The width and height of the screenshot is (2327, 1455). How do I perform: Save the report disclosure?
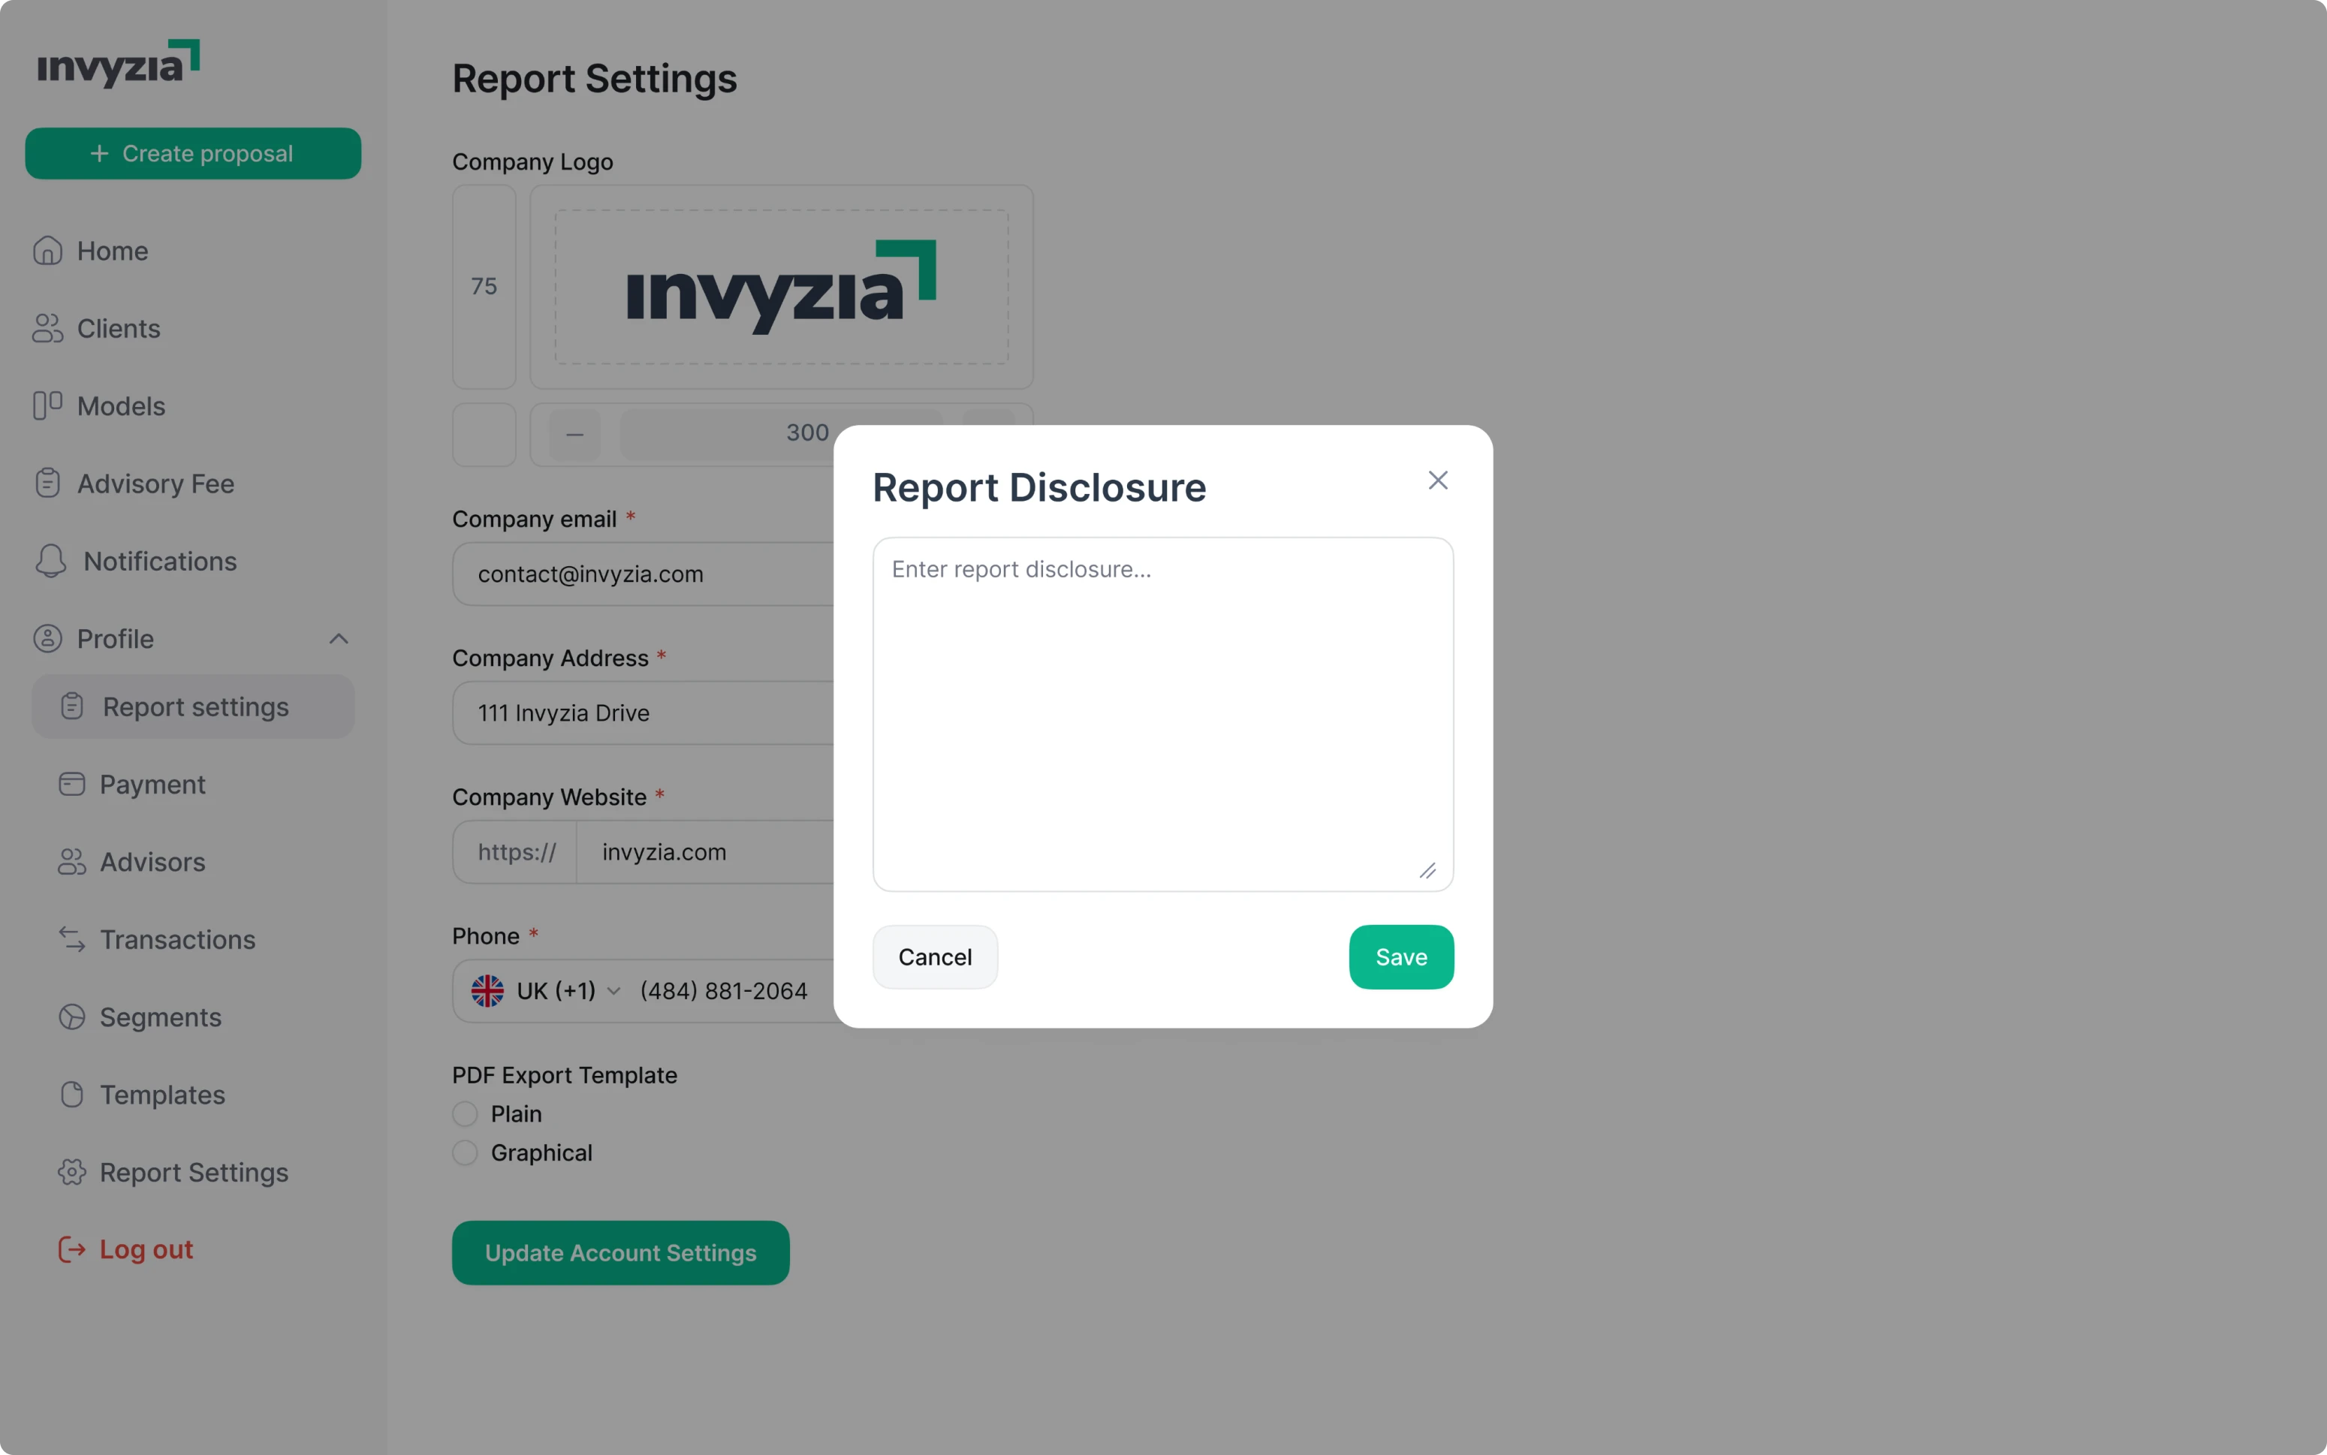(x=1400, y=956)
